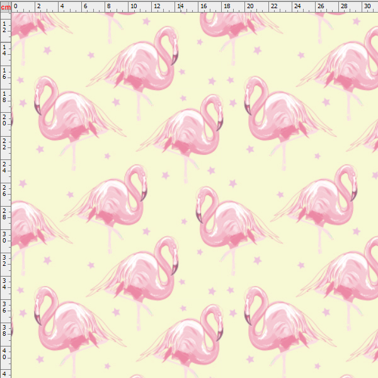Click the 0 mark on horizontal ruler
The image size is (378, 378).
pyautogui.click(x=16, y=6)
